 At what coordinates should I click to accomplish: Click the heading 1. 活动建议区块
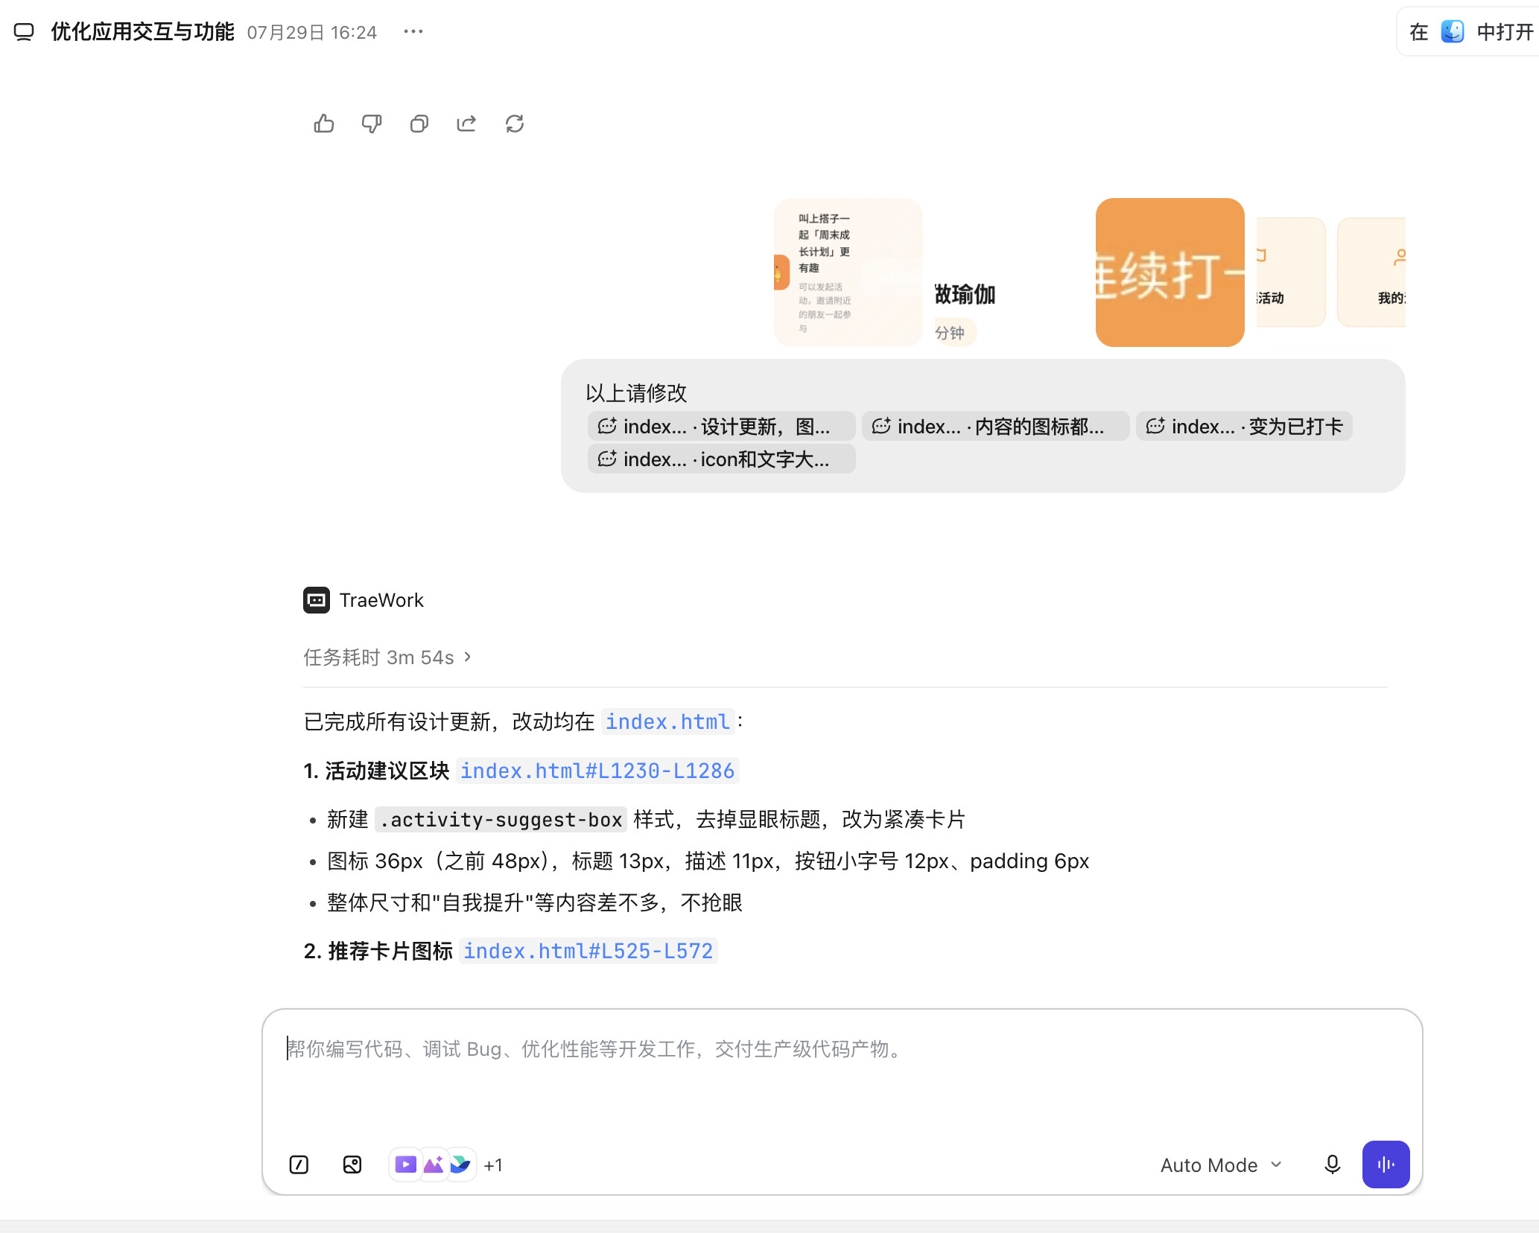pos(377,771)
